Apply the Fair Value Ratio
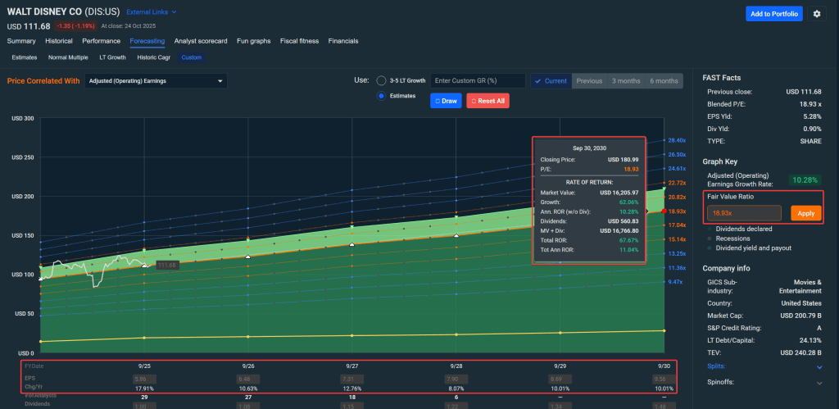Viewport: 839px width, 409px height. pos(807,213)
